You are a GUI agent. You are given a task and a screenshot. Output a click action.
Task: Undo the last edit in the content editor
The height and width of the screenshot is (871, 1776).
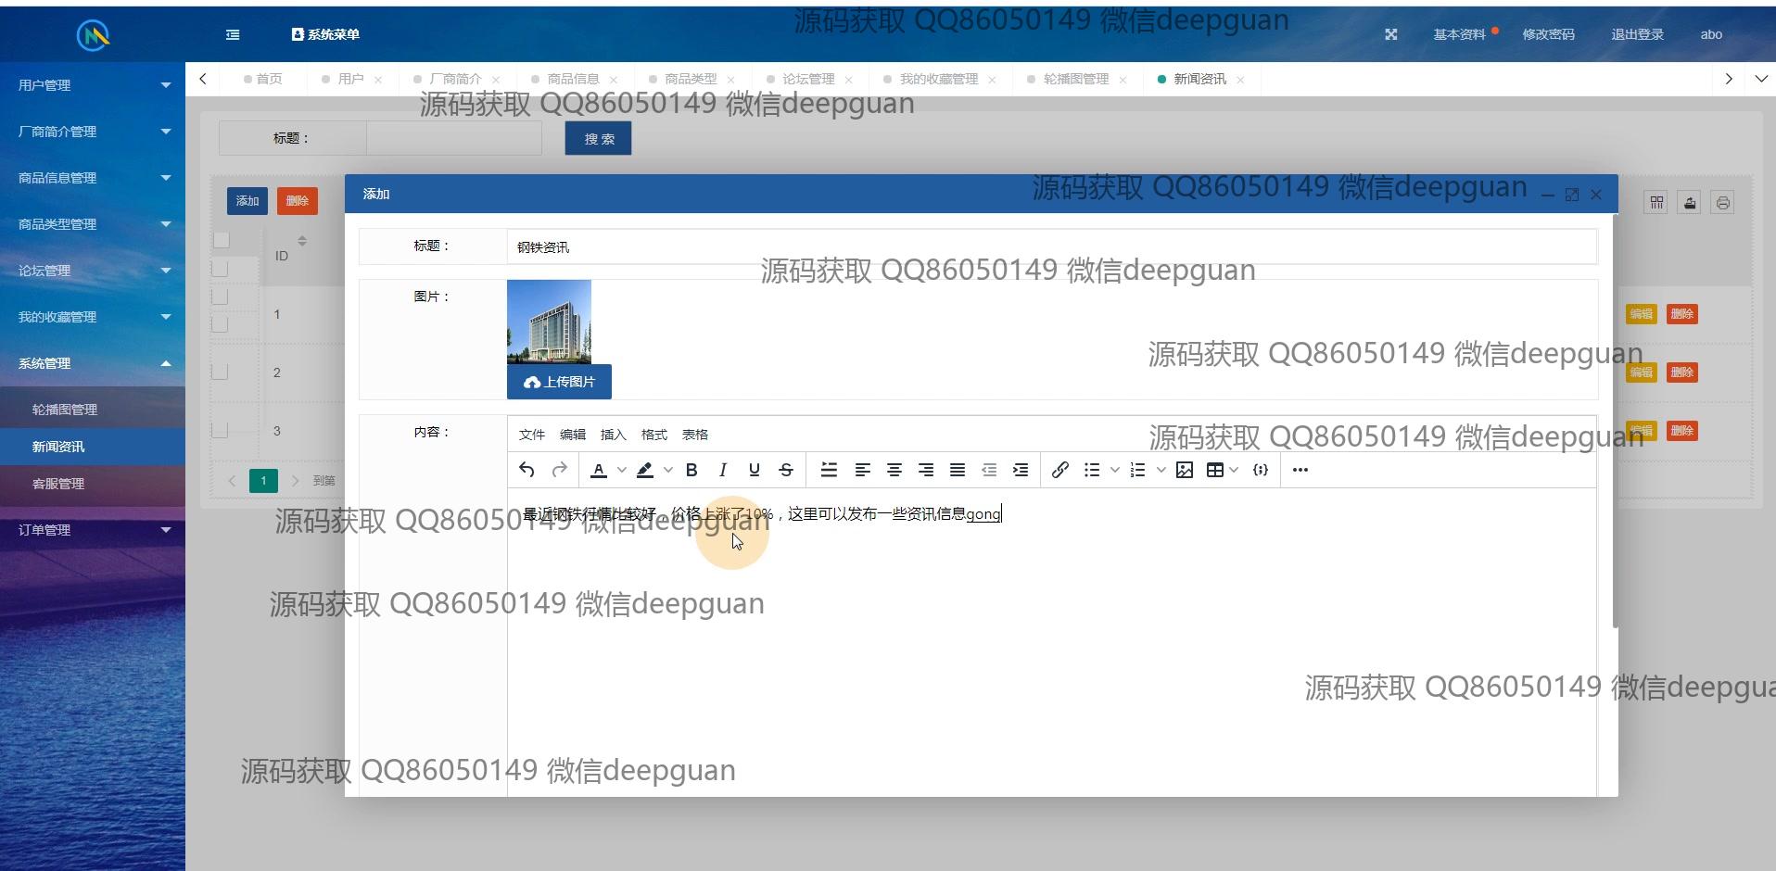526,470
